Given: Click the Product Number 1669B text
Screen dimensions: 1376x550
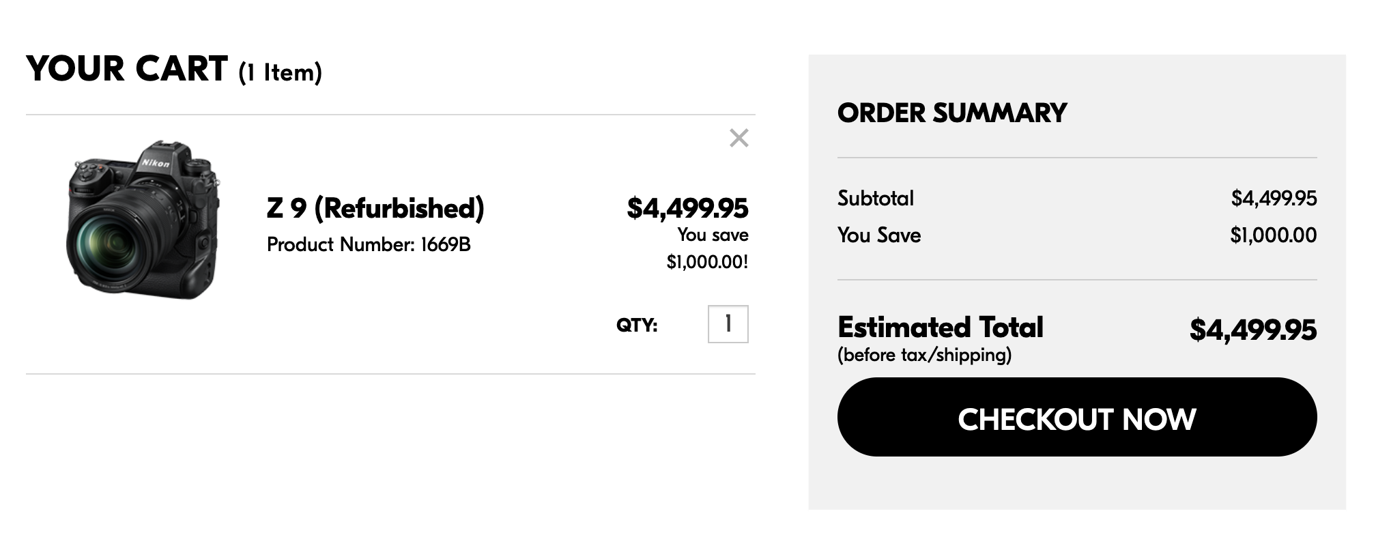Looking at the screenshot, I should 369,244.
